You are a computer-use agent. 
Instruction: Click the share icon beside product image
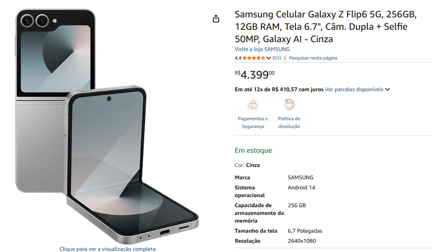tap(216, 19)
